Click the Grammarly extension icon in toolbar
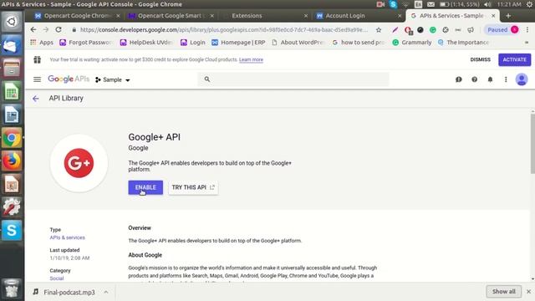The image size is (535, 301). [x=433, y=30]
